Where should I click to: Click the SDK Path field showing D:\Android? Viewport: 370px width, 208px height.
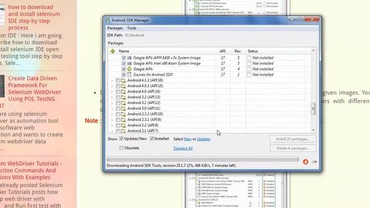[135, 35]
